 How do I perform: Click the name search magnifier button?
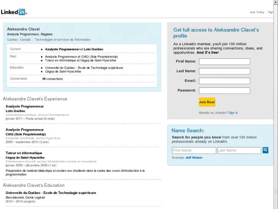pos(265,150)
